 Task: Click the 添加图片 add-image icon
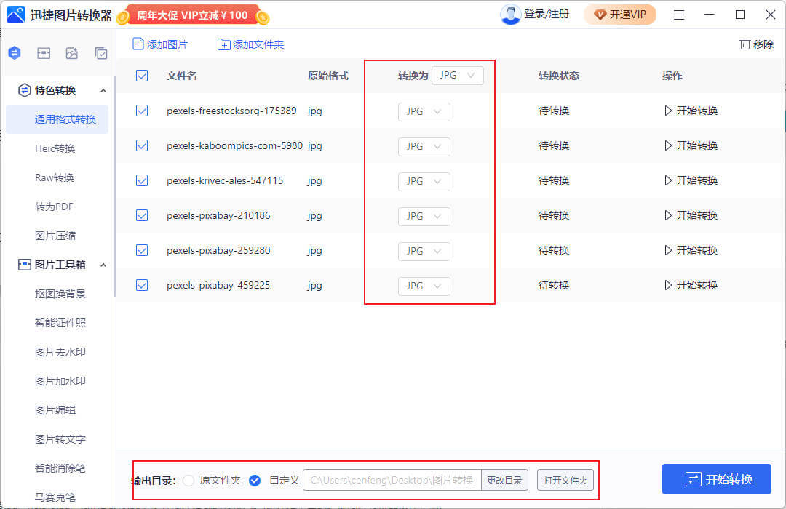[137, 44]
